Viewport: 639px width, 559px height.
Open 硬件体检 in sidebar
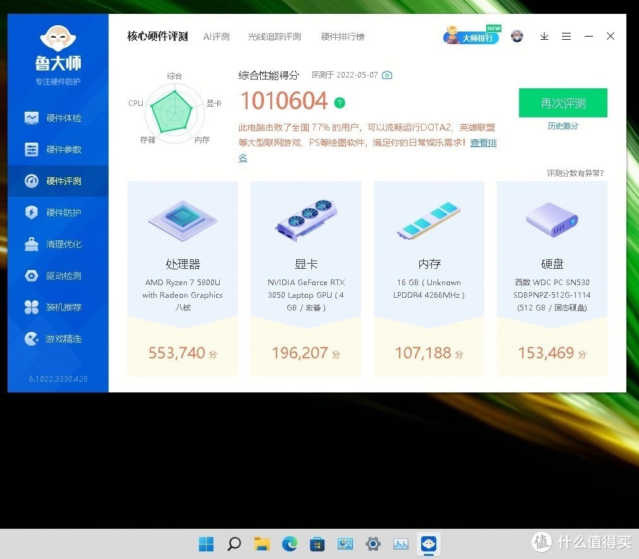click(x=58, y=118)
